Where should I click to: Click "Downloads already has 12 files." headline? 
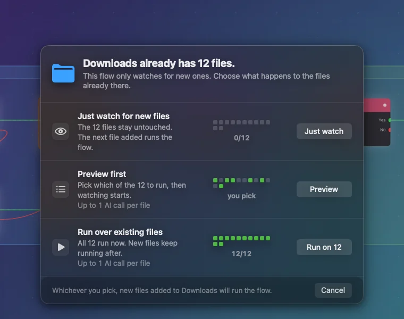point(159,63)
